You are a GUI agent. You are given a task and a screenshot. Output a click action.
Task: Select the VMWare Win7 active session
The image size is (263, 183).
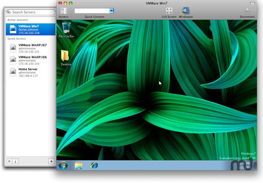31,29
